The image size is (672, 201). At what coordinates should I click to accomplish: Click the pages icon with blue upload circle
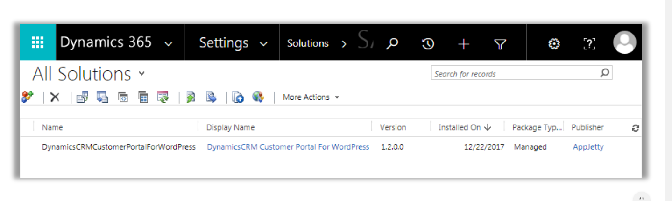tap(238, 97)
